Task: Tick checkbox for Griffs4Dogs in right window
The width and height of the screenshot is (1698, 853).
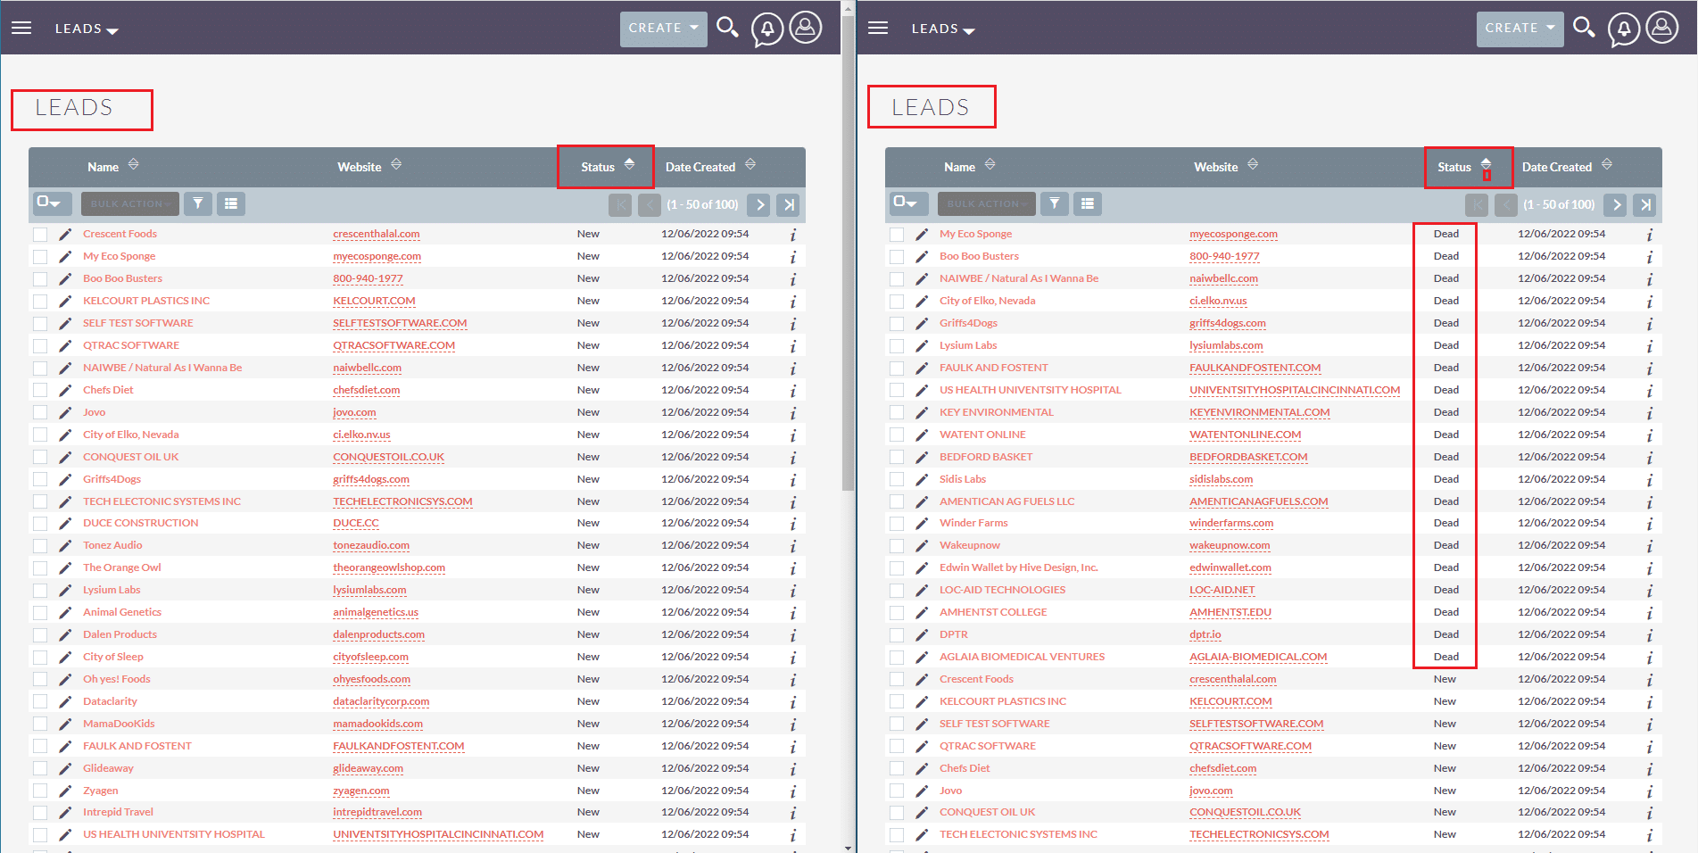Action: [897, 324]
